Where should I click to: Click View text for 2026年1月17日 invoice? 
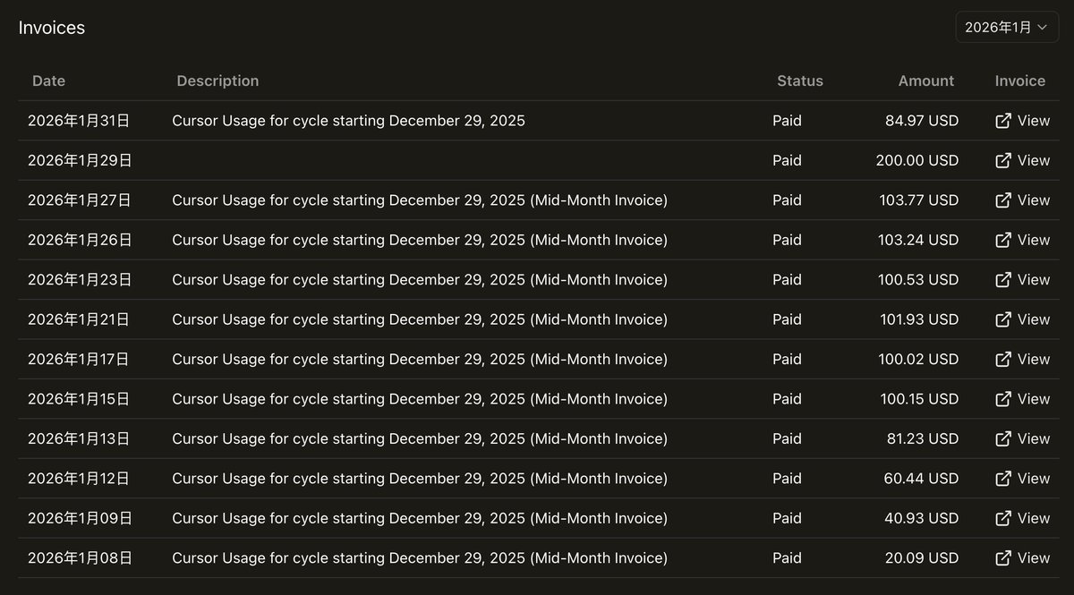(1034, 359)
